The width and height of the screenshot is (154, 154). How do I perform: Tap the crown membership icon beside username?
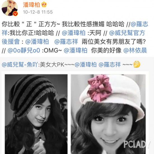(x=44, y=5)
